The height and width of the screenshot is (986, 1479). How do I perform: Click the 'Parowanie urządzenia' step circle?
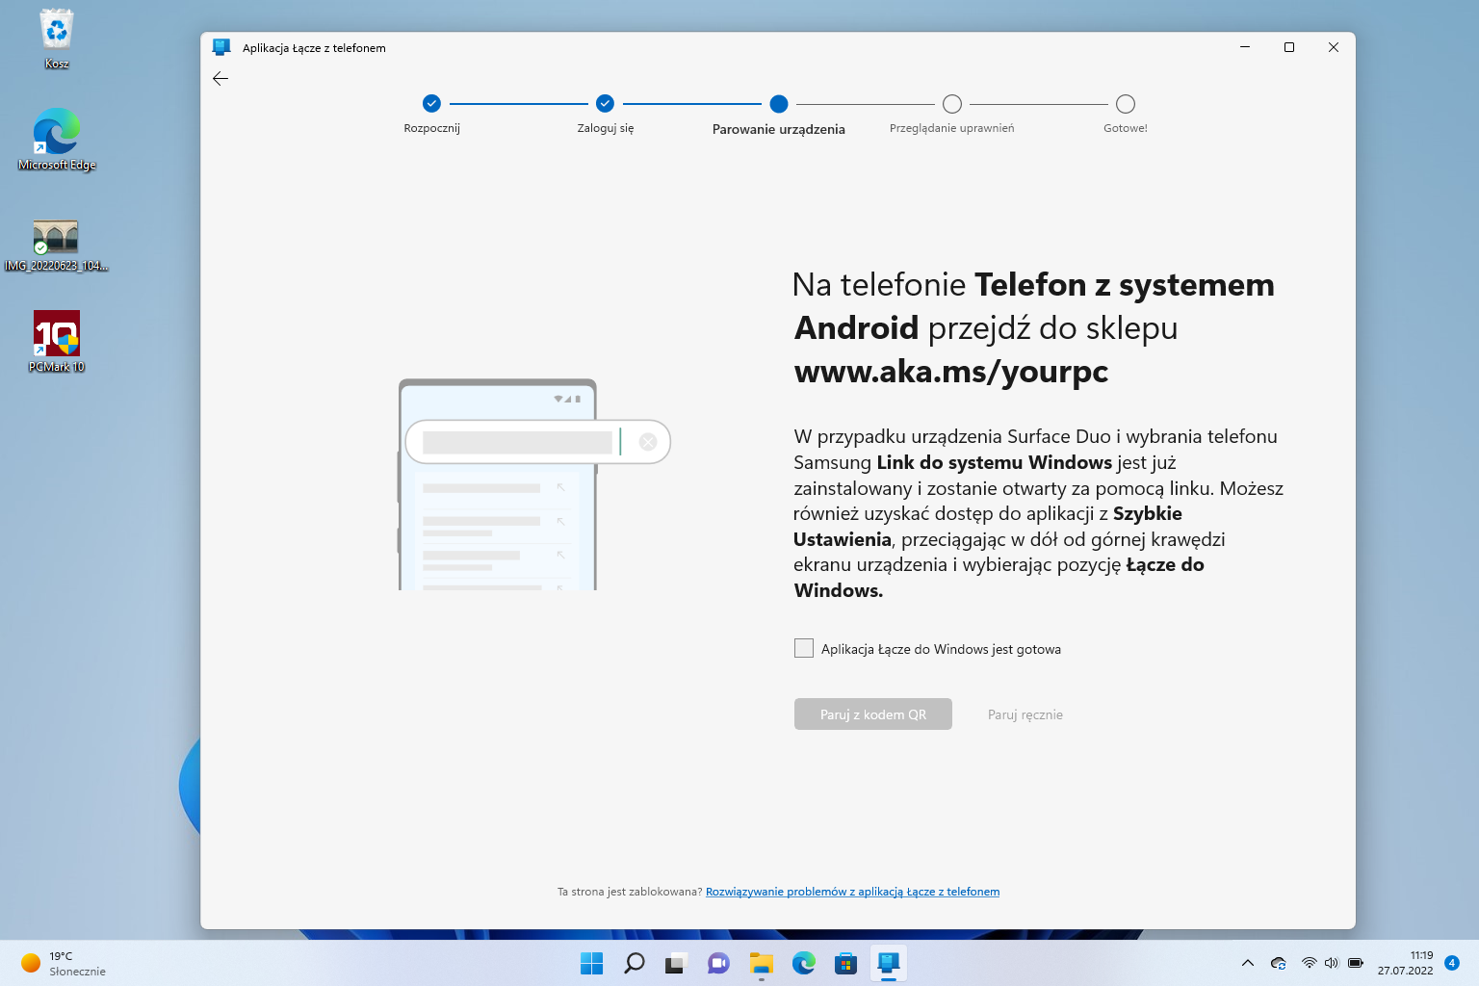tap(779, 104)
